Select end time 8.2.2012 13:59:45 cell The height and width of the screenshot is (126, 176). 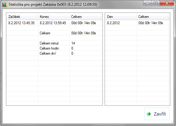coord(53,23)
